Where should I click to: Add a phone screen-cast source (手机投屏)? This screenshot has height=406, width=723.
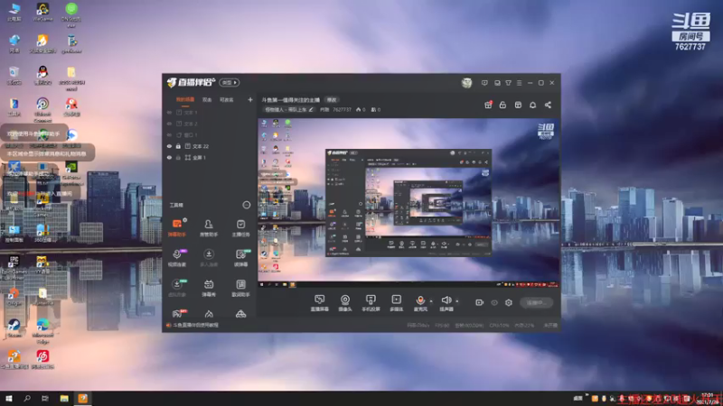tap(371, 303)
